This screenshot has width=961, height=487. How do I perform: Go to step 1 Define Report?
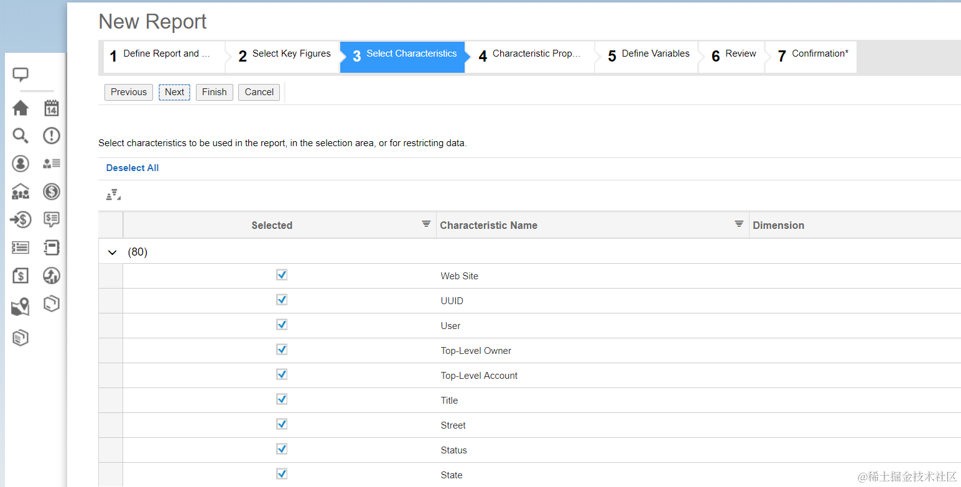pos(164,57)
